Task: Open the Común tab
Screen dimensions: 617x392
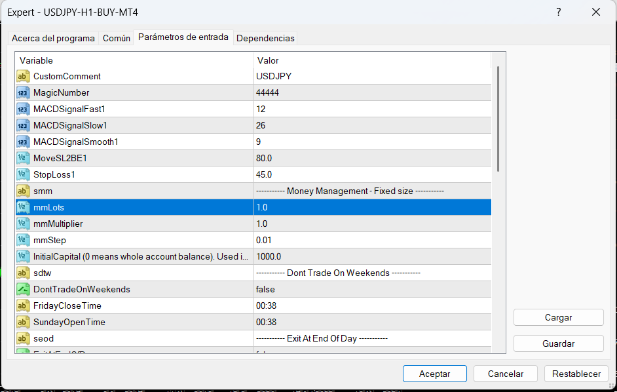Action: [117, 38]
